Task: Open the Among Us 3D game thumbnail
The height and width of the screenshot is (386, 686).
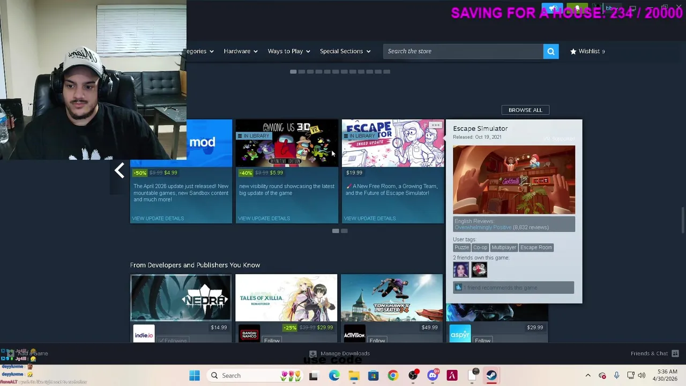Action: pos(287,143)
